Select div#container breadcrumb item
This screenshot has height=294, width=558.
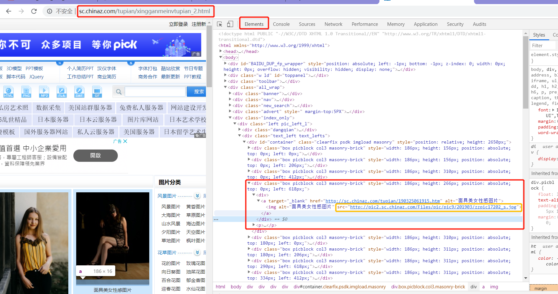(x=339, y=287)
